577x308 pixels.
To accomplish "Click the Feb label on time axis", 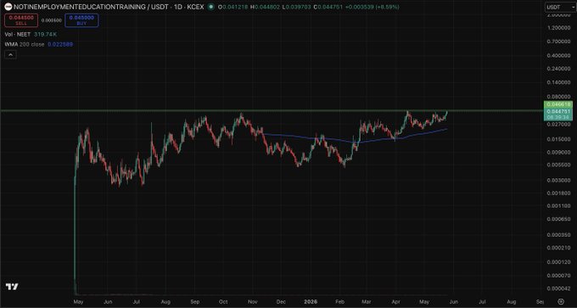I will [339, 302].
